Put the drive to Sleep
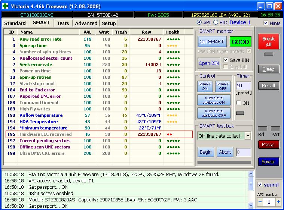 [268, 69]
